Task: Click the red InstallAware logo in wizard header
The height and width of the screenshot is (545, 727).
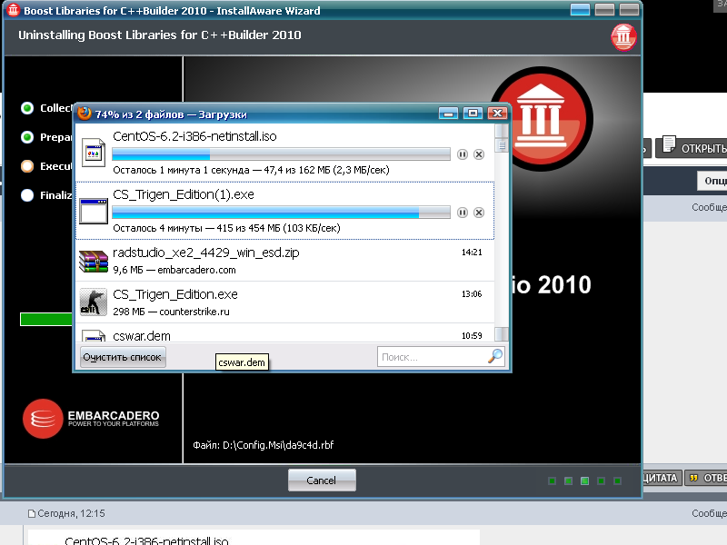Action: (x=623, y=37)
